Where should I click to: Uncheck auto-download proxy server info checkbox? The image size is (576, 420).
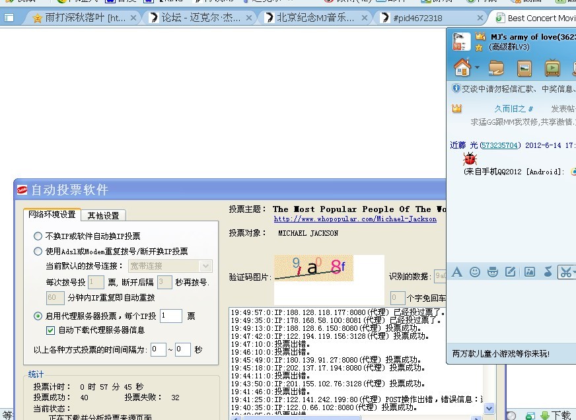pyautogui.click(x=51, y=330)
